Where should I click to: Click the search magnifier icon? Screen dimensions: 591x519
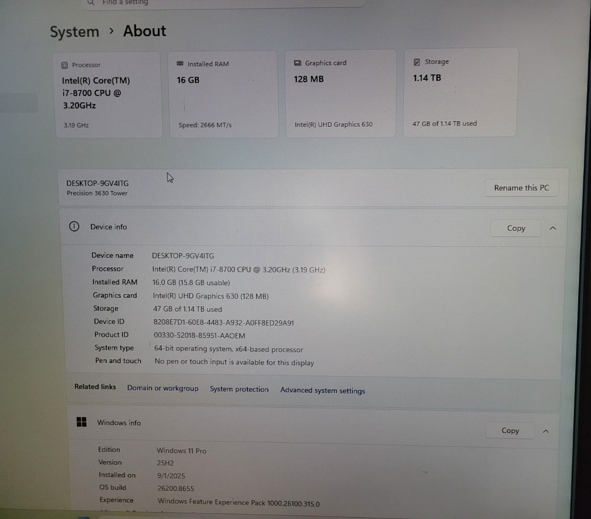coord(91,2)
